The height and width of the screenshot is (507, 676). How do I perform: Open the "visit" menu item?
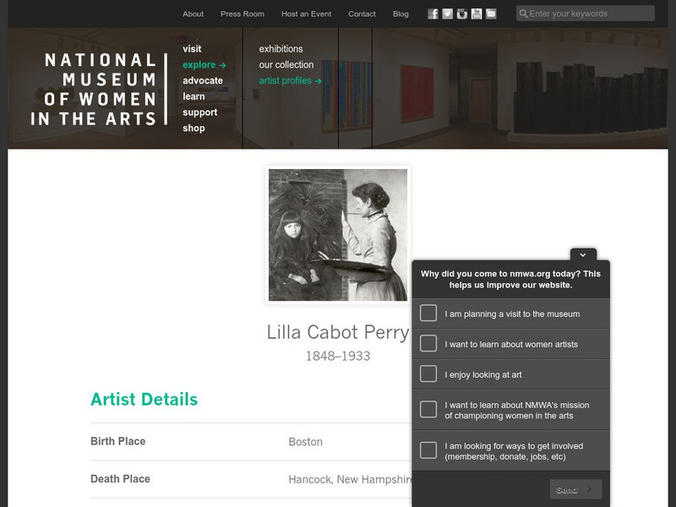(x=192, y=49)
